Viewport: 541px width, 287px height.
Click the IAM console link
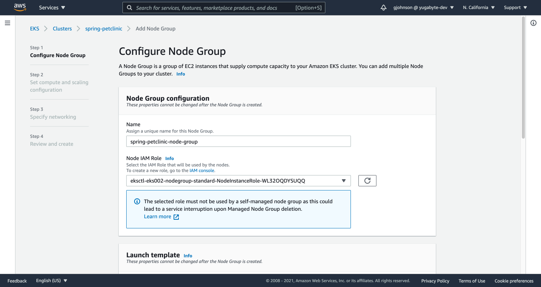tap(202, 170)
